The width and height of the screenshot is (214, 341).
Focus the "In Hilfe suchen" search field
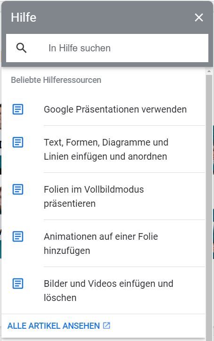pos(107,48)
